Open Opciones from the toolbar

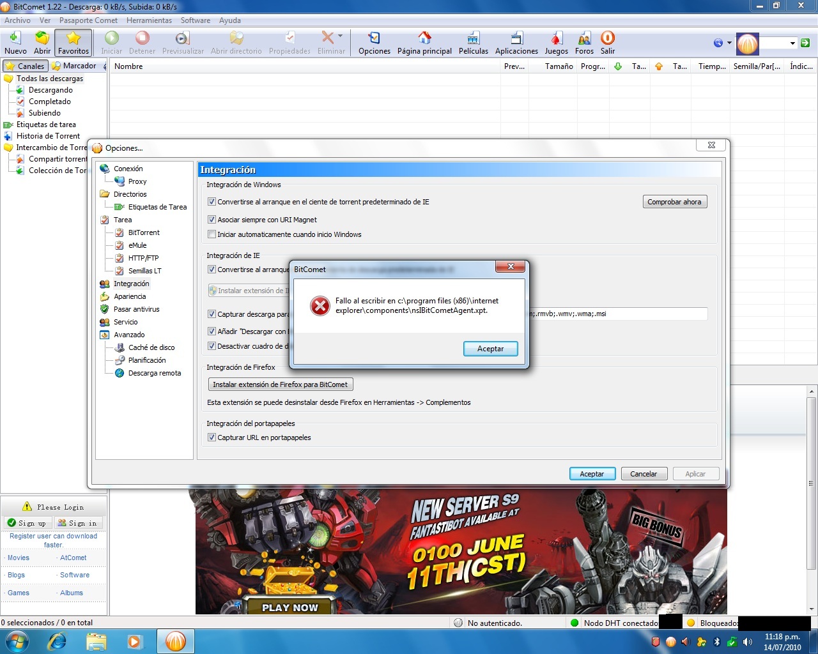(x=374, y=38)
